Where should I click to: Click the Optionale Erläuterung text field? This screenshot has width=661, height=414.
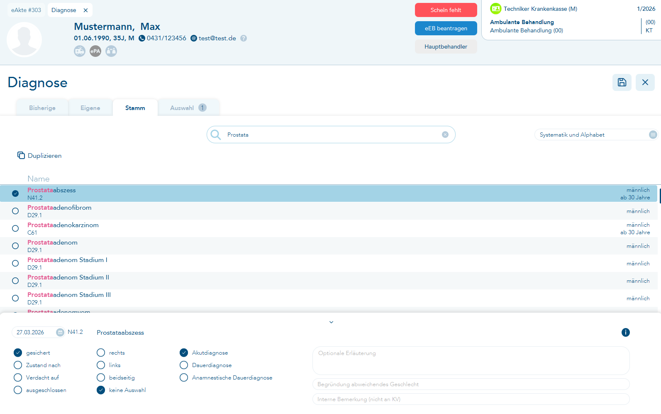tap(471, 360)
